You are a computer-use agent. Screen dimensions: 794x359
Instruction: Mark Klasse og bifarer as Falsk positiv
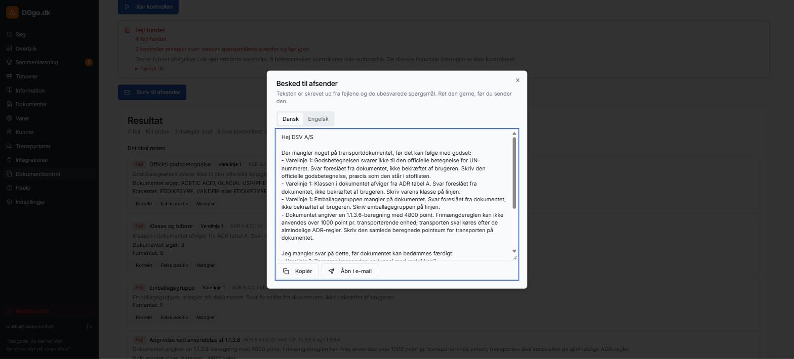point(174,265)
